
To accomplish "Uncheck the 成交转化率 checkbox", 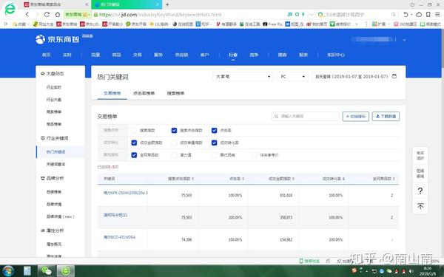I will pyautogui.click(x=215, y=143).
